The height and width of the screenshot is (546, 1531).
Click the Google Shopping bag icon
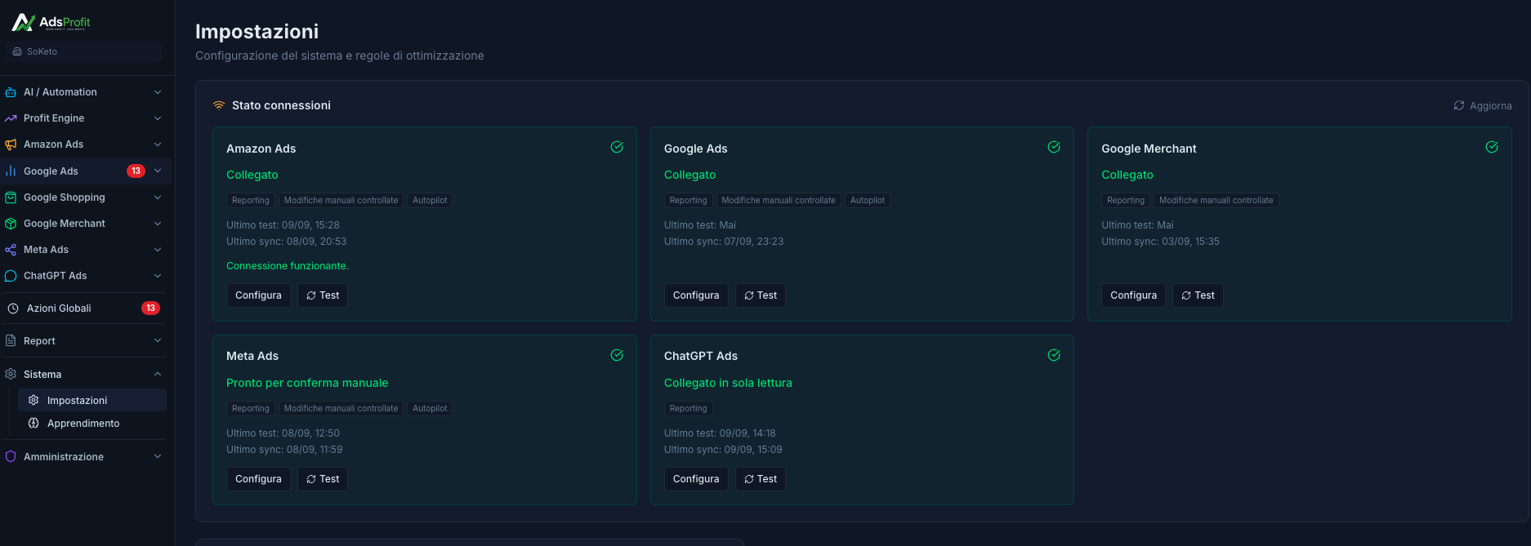pos(11,198)
